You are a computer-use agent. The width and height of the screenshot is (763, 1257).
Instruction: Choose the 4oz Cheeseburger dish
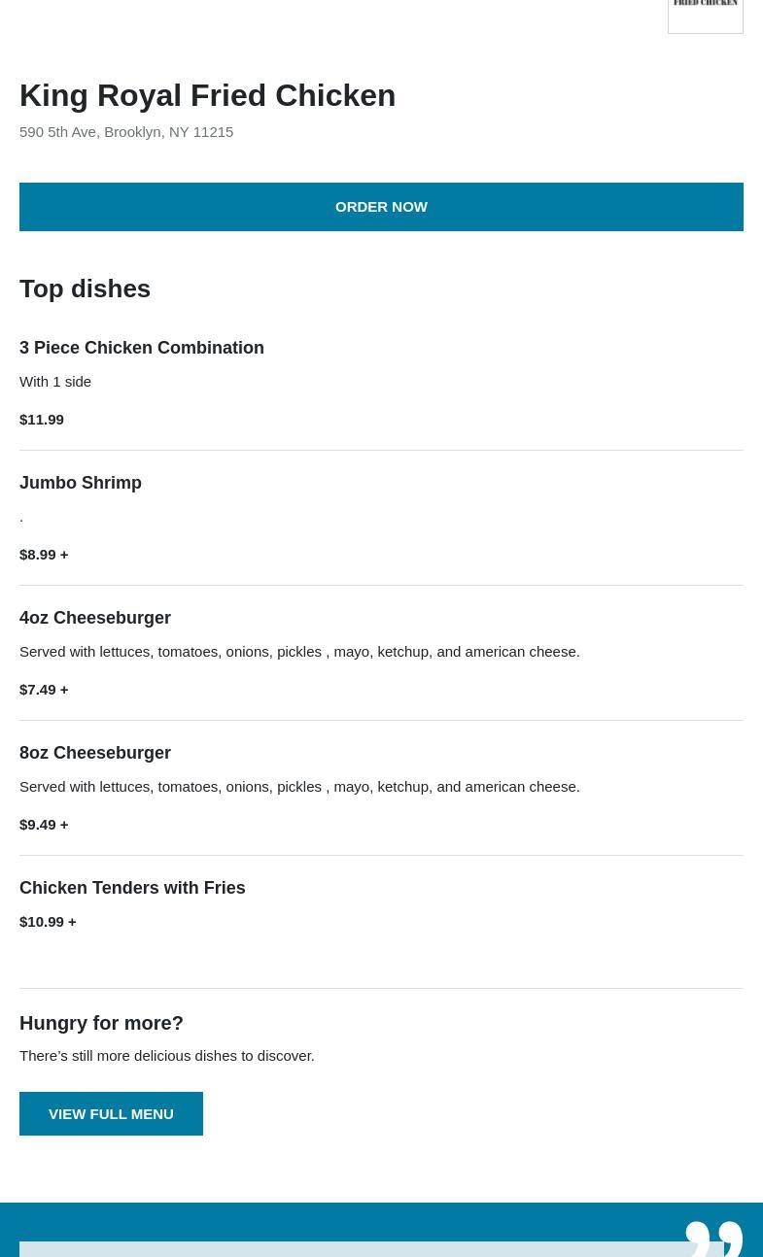95,618
